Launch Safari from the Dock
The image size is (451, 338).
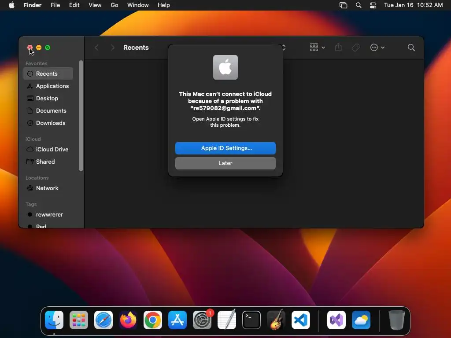104,320
